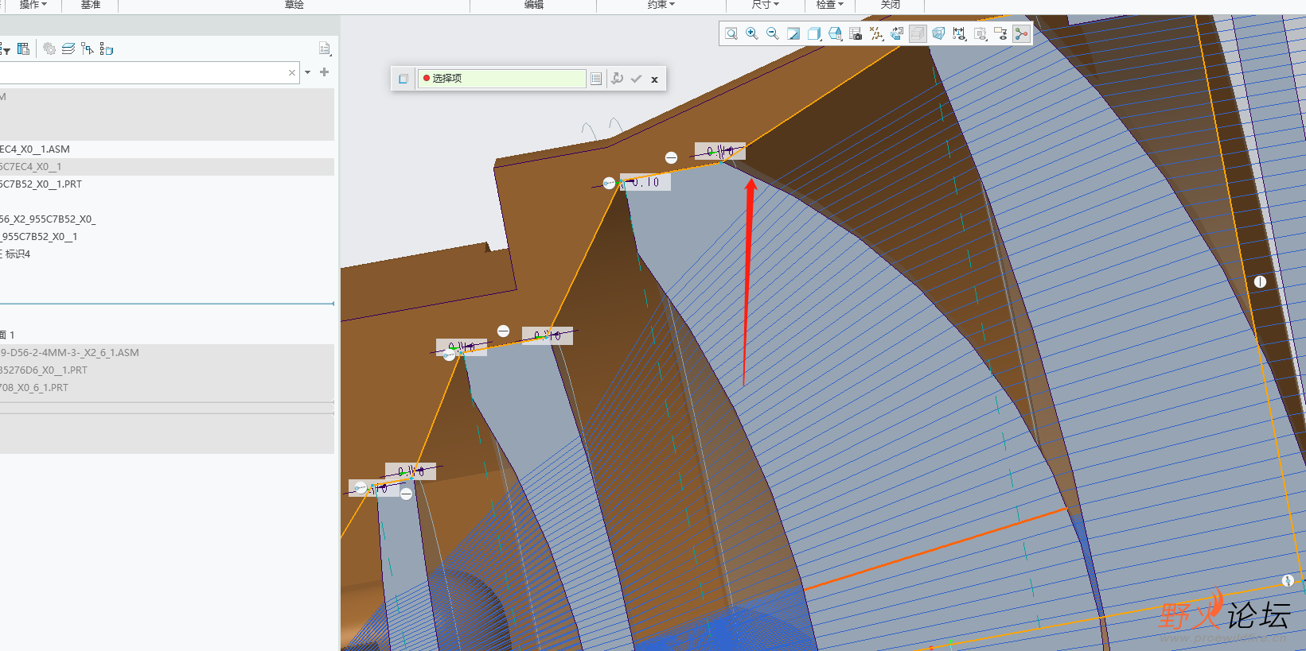Viewport: 1306px width, 651px height.
Task: Click horizontal constraint symbol near lower left dimension
Action: 406,494
